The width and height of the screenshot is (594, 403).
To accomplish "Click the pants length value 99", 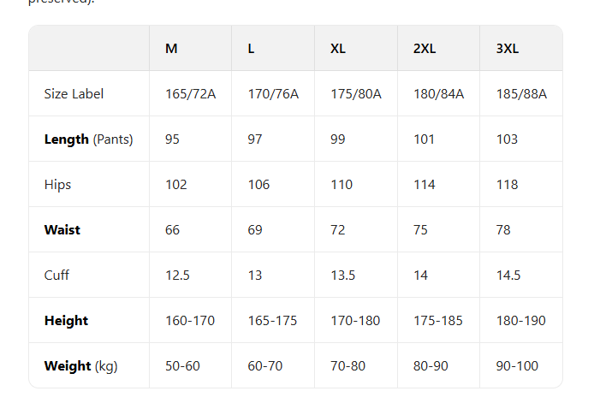I will coord(340,139).
